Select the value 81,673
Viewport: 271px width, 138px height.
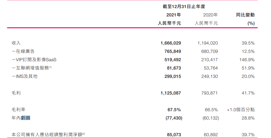click(173, 68)
